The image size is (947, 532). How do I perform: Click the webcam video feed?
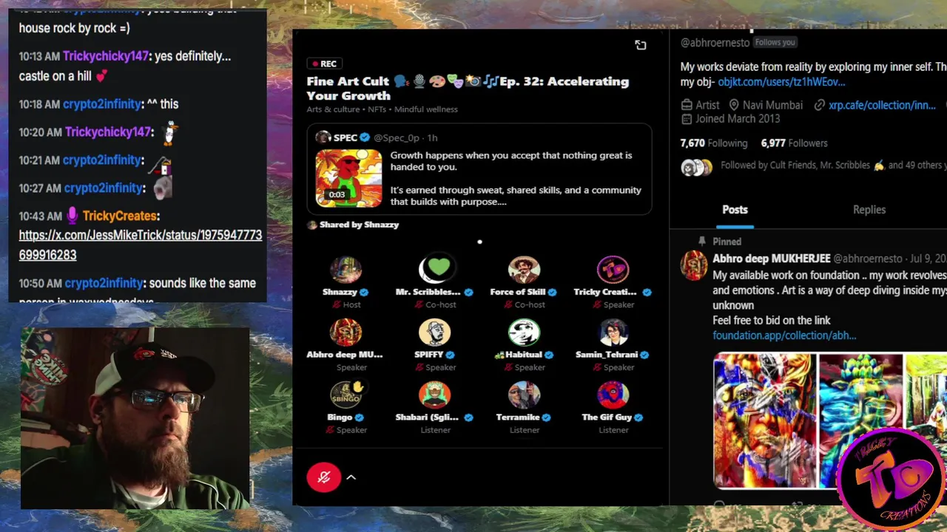[x=136, y=418]
